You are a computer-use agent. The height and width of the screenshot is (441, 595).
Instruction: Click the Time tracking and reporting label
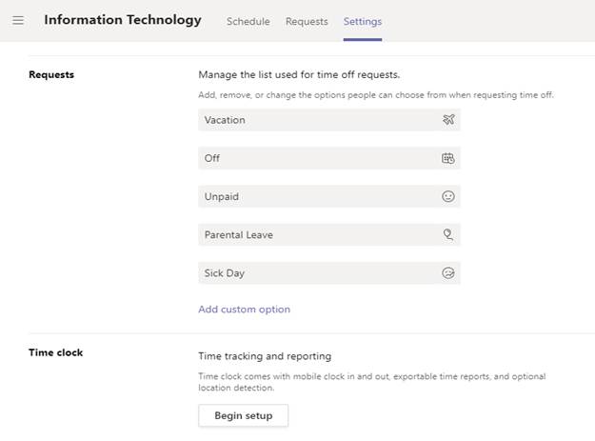click(265, 356)
